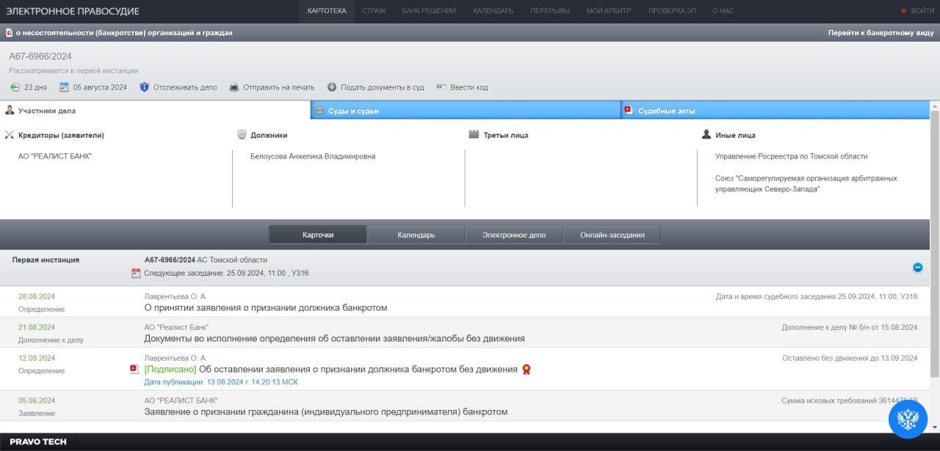
Task: Click the printer icon Отправить на печать
Action: tap(234, 87)
